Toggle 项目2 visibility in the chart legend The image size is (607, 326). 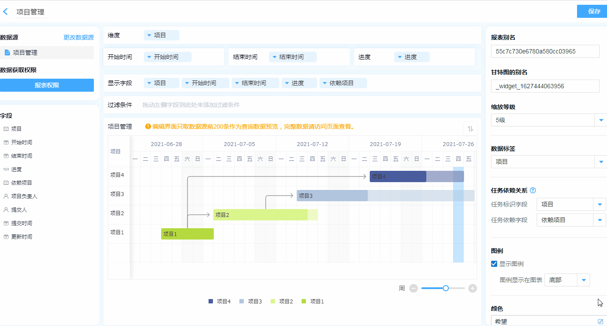(282, 301)
